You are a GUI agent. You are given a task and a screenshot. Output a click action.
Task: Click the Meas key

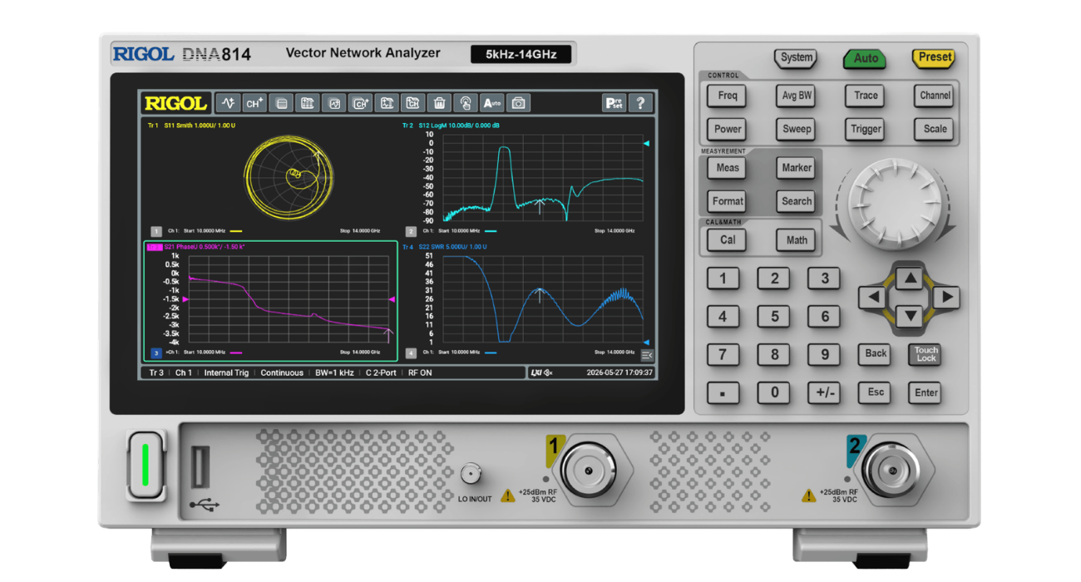728,168
